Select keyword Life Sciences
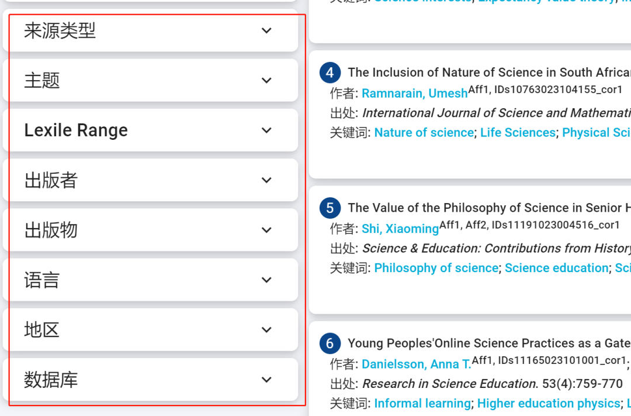 [518, 133]
